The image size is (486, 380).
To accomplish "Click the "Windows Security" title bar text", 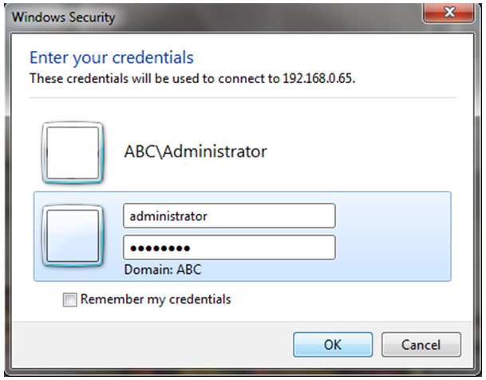I will click(x=64, y=17).
